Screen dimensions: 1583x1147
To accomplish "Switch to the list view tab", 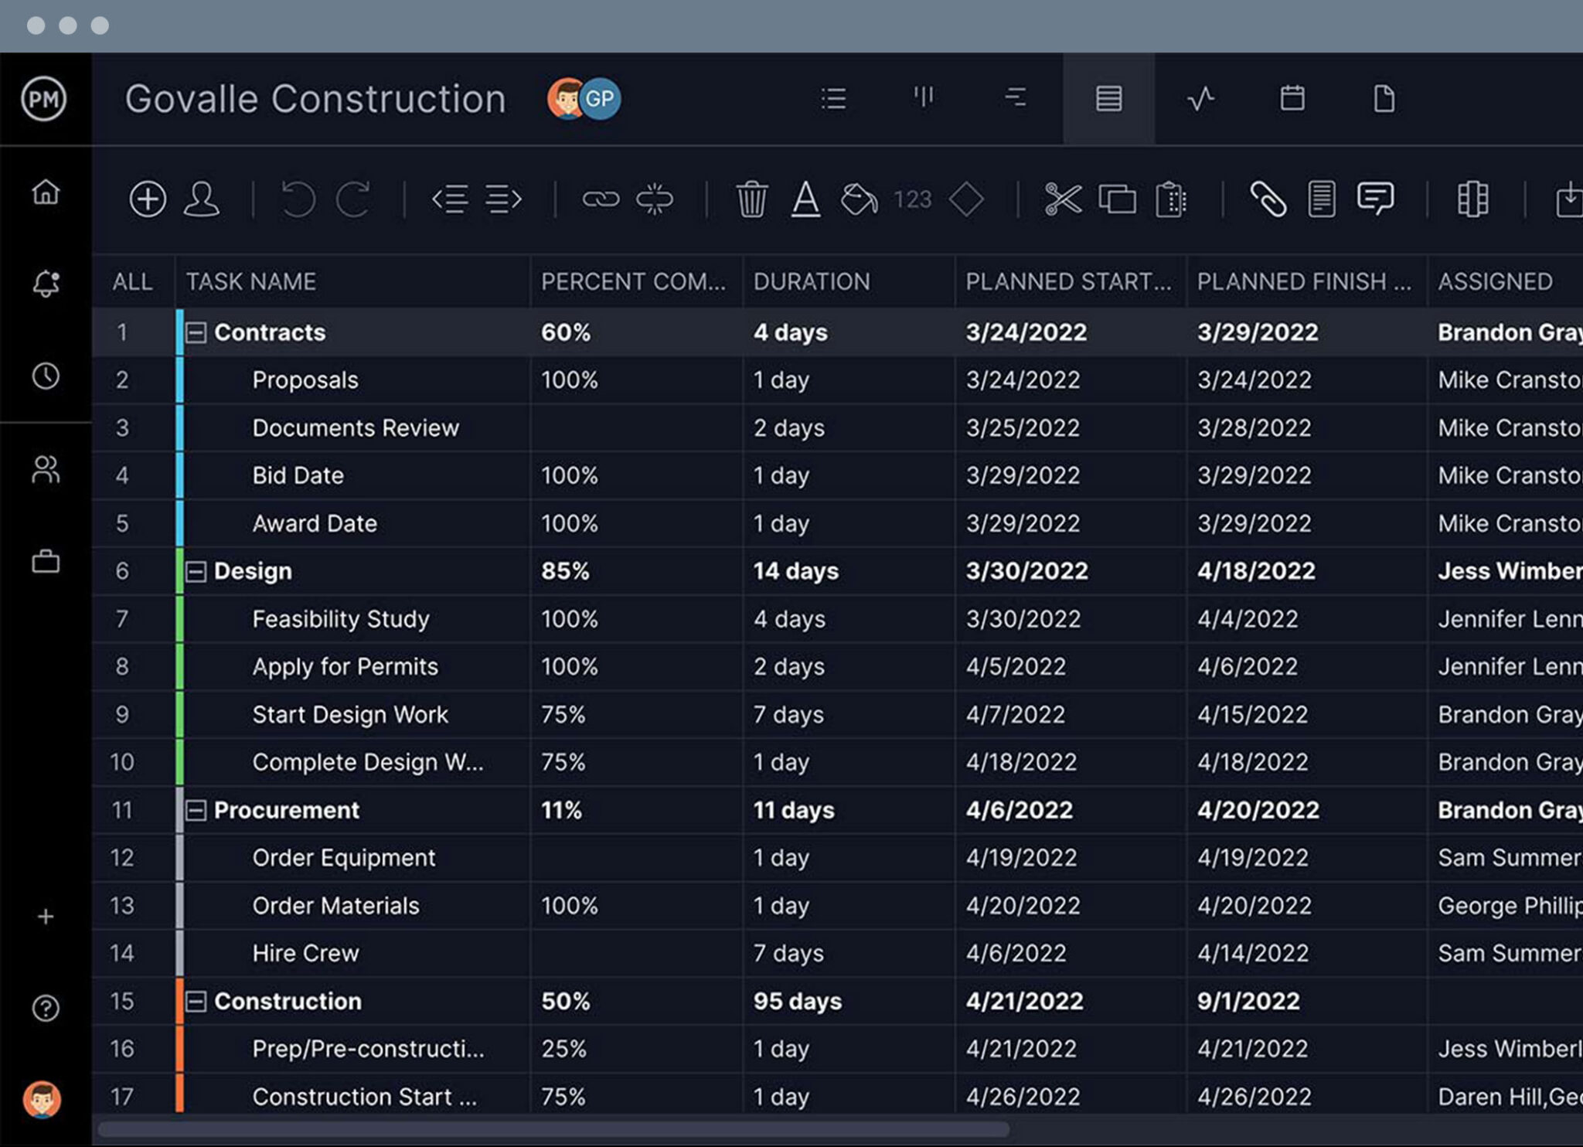I will tap(833, 99).
